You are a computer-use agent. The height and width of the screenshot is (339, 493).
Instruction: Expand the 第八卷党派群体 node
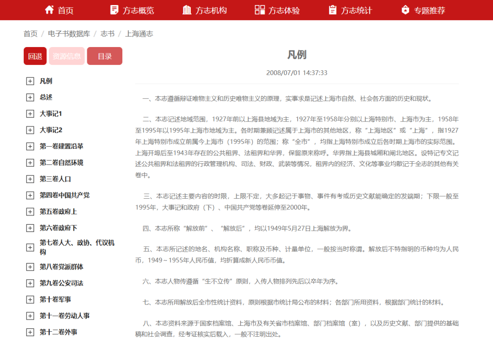coord(30,267)
